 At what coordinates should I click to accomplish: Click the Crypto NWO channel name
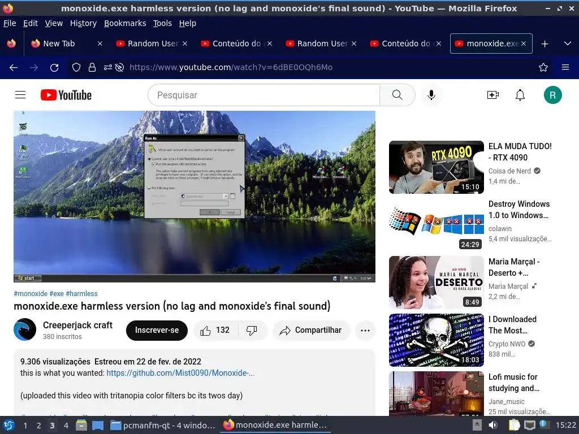coord(507,344)
